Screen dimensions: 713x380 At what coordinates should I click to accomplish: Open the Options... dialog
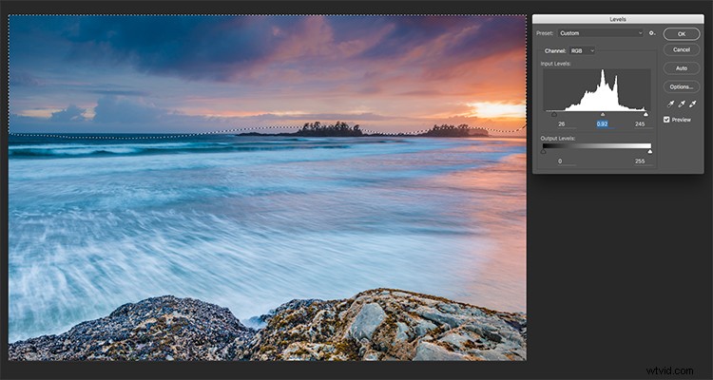[x=682, y=86]
